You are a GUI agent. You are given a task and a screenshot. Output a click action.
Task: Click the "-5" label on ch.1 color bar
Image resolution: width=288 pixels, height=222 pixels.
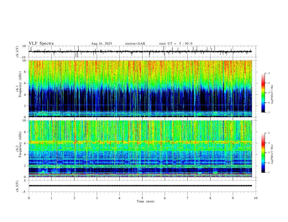268,93
